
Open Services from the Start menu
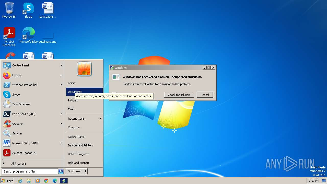click(32, 133)
